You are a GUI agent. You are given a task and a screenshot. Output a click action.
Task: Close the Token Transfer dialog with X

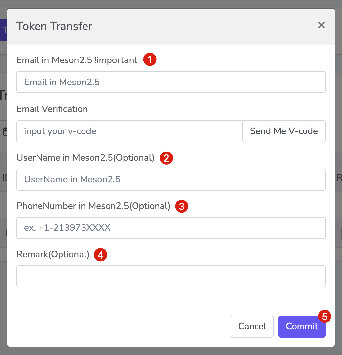(x=321, y=25)
